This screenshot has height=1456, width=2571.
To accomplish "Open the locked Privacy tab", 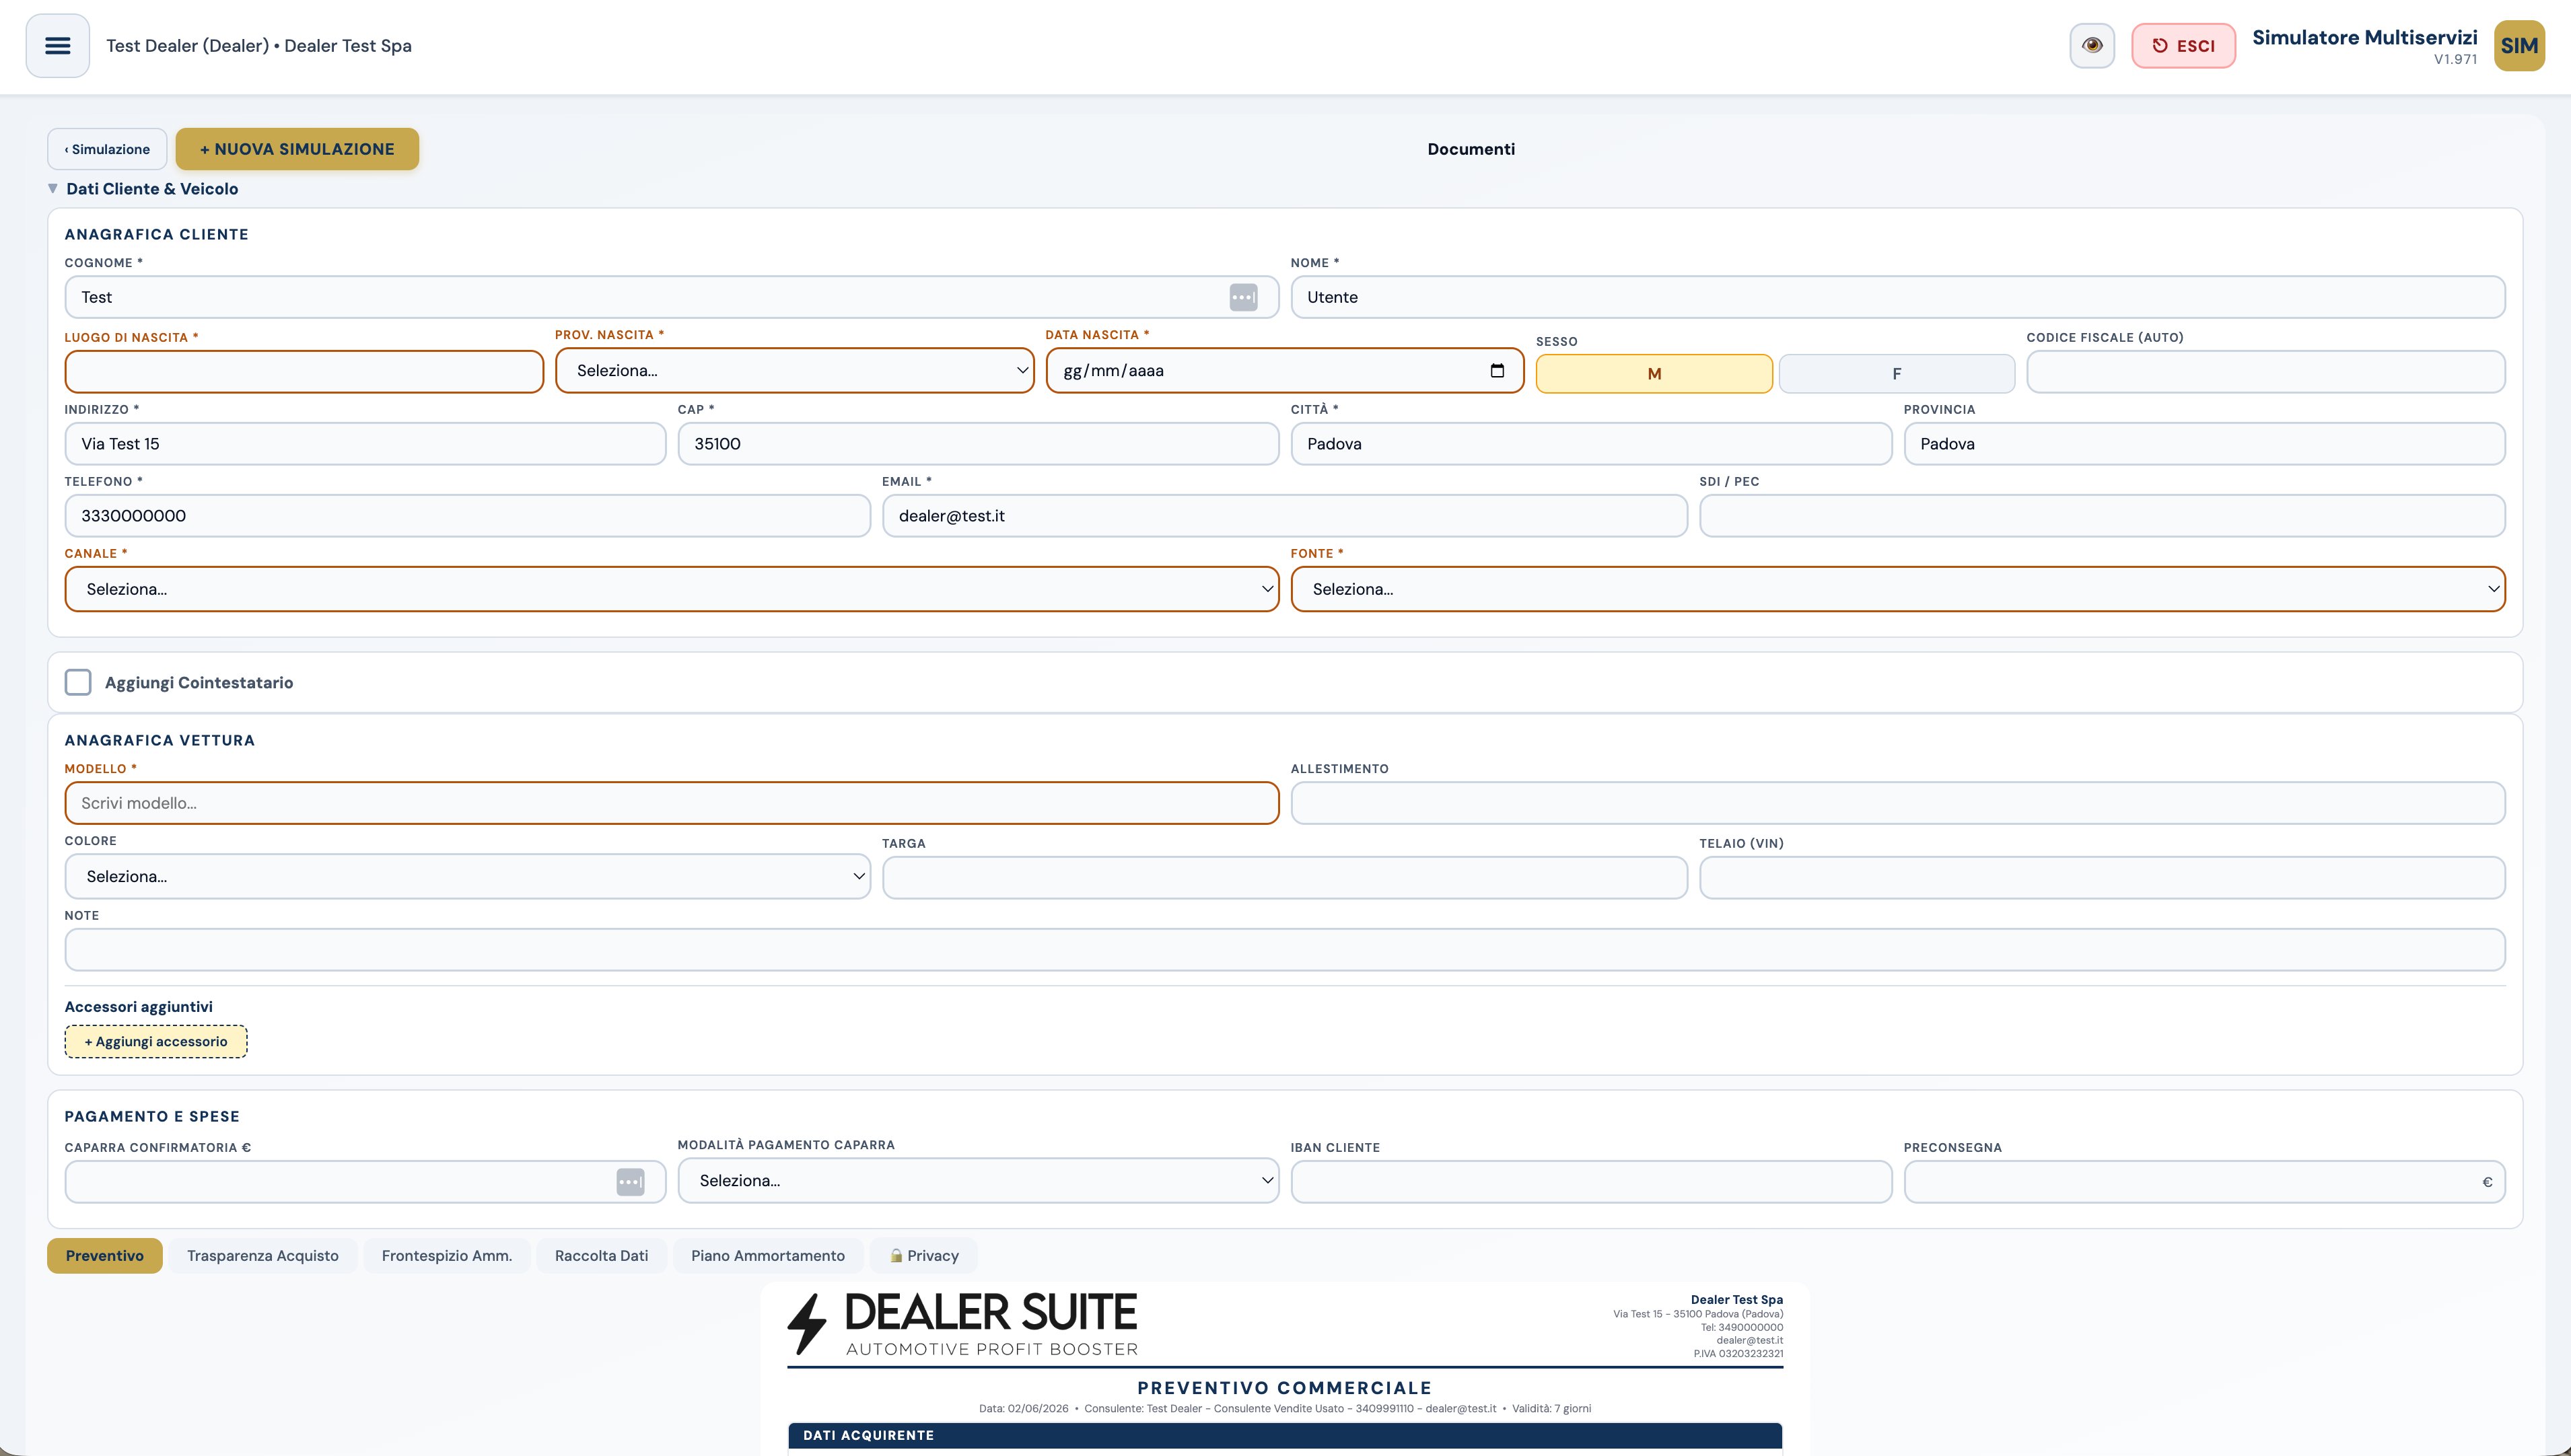I will (x=924, y=1256).
